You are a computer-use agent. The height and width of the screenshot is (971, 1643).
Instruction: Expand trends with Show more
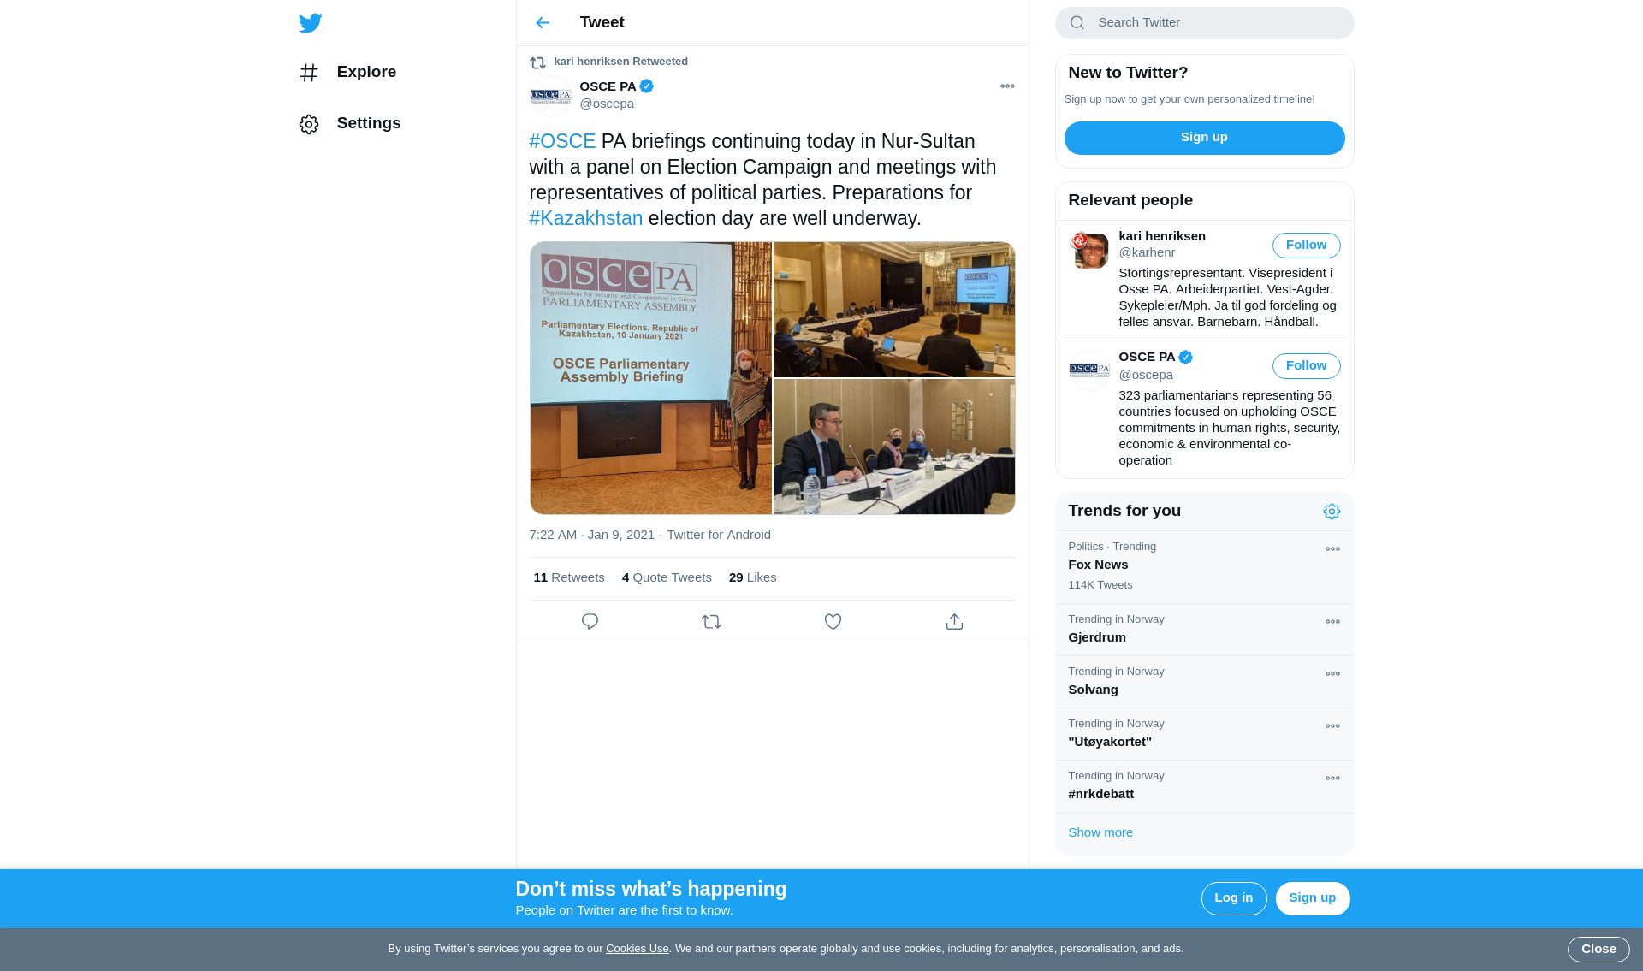coord(1100,832)
